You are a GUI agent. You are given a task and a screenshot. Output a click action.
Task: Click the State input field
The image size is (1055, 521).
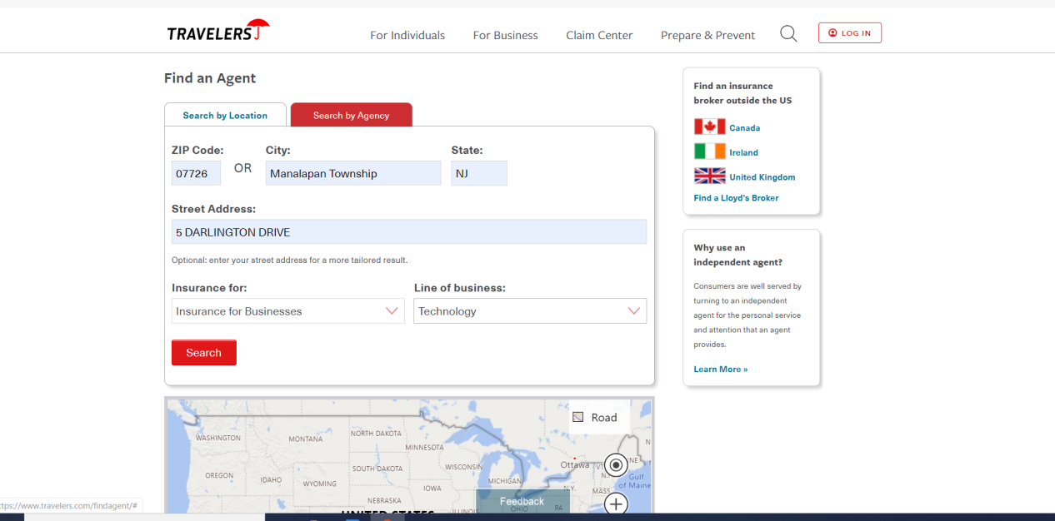tap(479, 173)
